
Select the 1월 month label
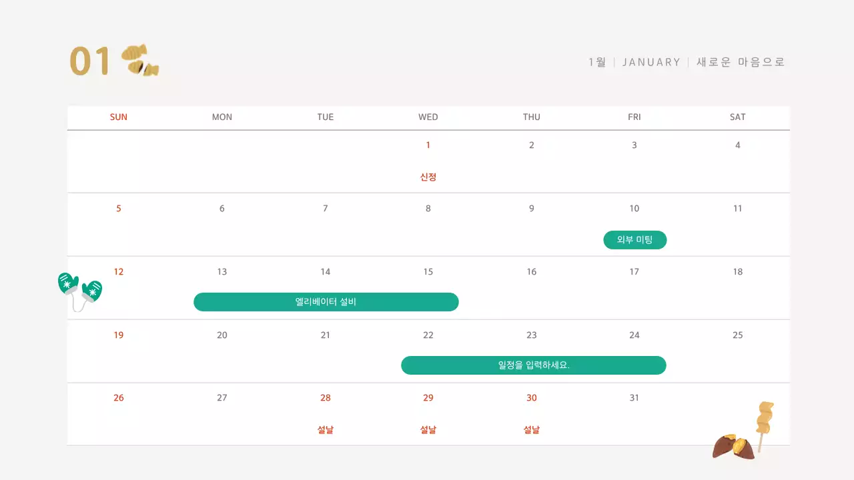click(597, 62)
